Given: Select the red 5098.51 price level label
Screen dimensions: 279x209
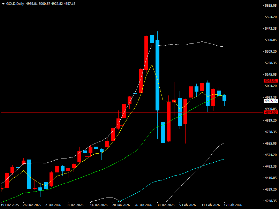Looking at the screenshot, I should [x=271, y=81].
